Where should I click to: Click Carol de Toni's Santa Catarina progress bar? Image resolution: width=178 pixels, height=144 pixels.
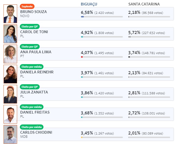[149, 37]
